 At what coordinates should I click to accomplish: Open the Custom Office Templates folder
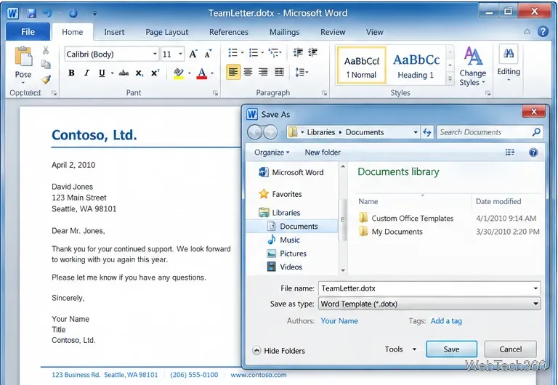tap(406, 218)
